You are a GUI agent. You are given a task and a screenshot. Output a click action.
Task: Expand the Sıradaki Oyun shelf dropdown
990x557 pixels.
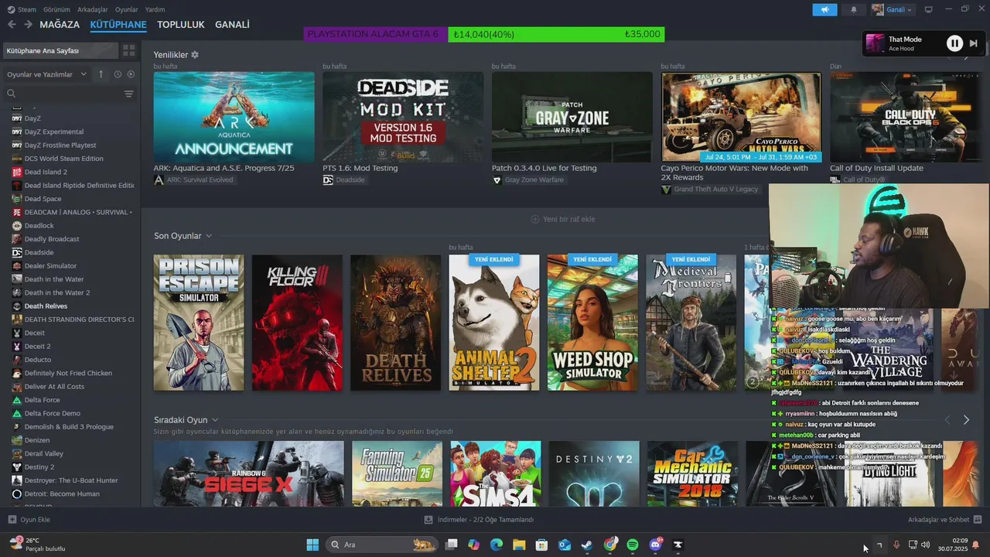(215, 420)
